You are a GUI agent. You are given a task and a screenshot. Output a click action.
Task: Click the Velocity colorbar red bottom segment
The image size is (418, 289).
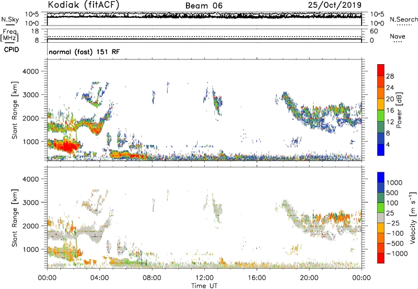pyautogui.click(x=381, y=258)
